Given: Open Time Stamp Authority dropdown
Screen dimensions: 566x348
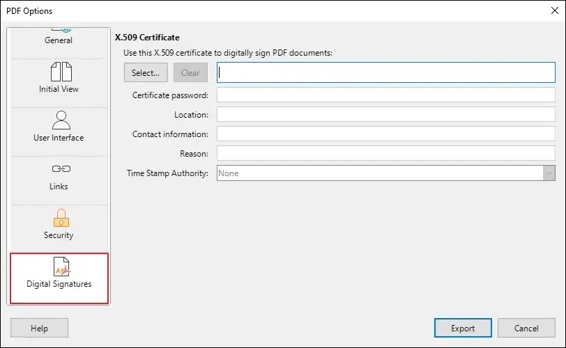Looking at the screenshot, I should pos(386,173).
